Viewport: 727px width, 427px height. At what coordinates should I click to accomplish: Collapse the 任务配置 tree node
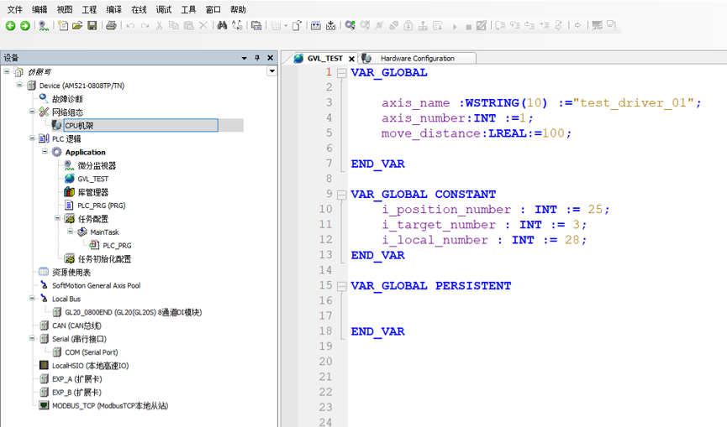(x=57, y=218)
